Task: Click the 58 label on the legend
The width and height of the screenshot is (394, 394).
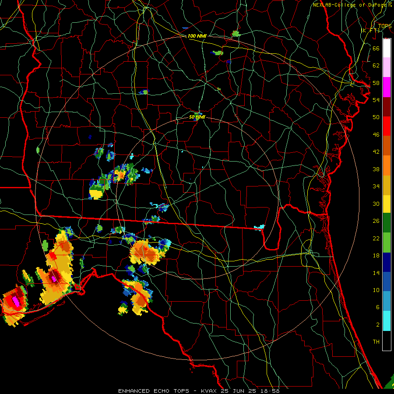Action: 376,83
